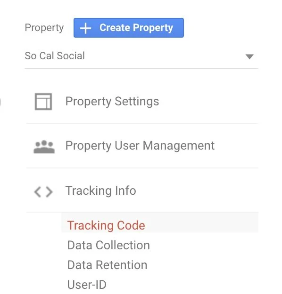
Task: Open Data Retention settings
Action: tap(107, 265)
